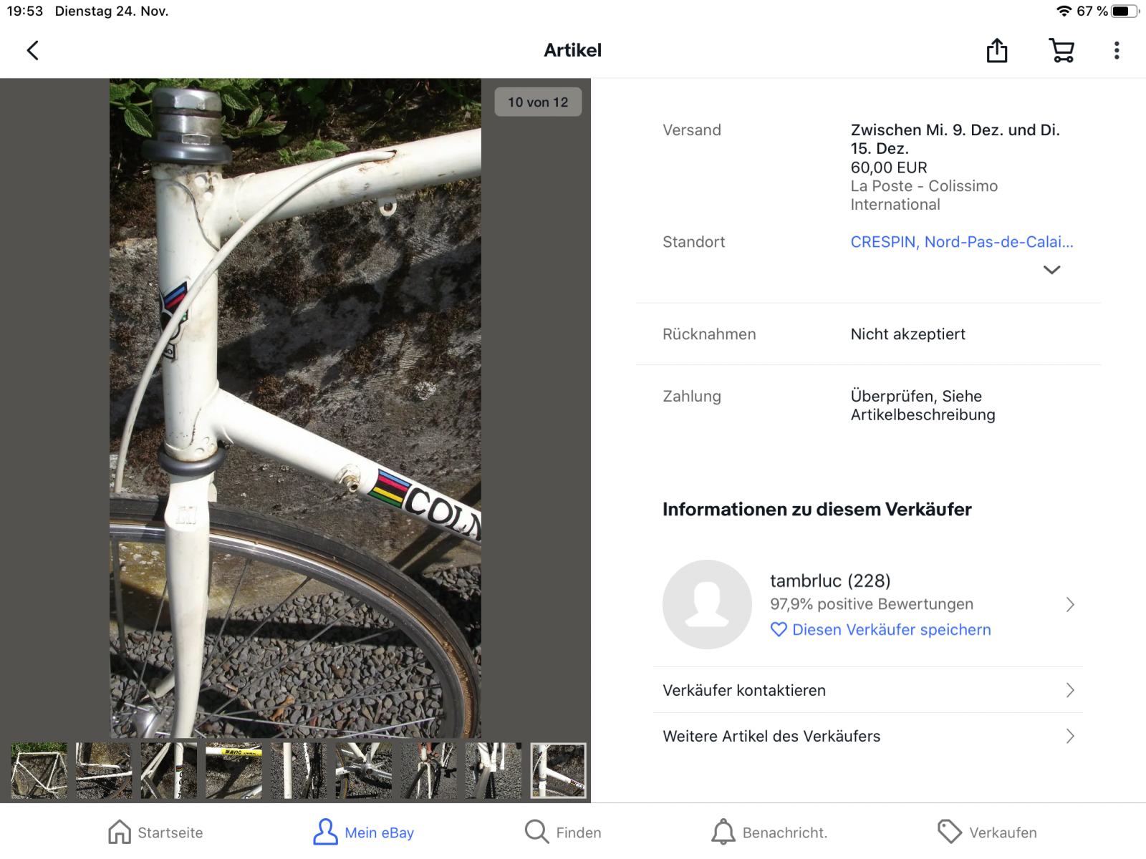The height and width of the screenshot is (859, 1146).
Task: Switch to Mein eBay tab
Action: [x=363, y=832]
